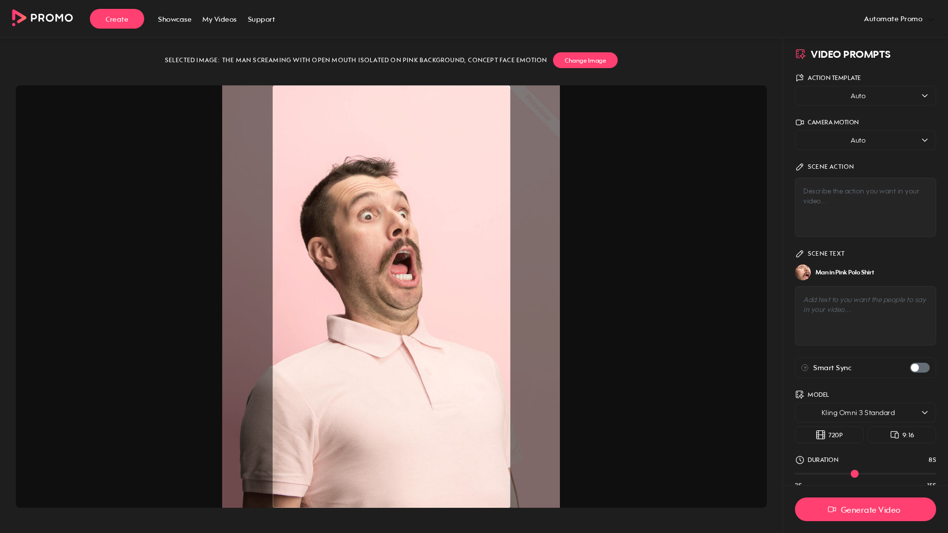Image resolution: width=948 pixels, height=533 pixels.
Task: Click the Smart Sync help question icon
Action: [x=805, y=368]
